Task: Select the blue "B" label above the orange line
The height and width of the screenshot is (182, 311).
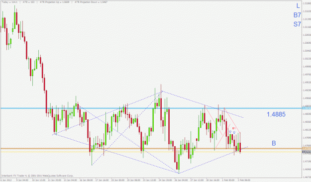Action: (x=274, y=143)
